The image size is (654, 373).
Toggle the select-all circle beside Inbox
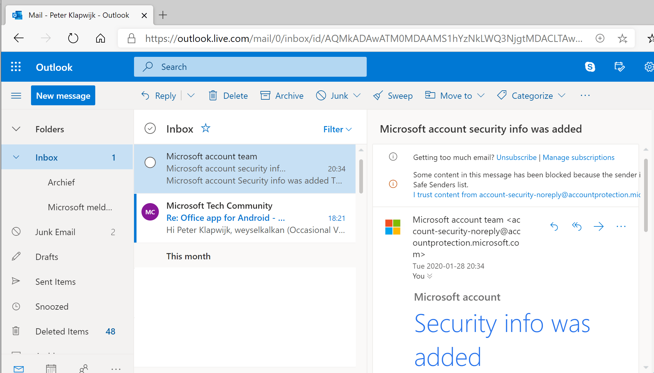(150, 129)
